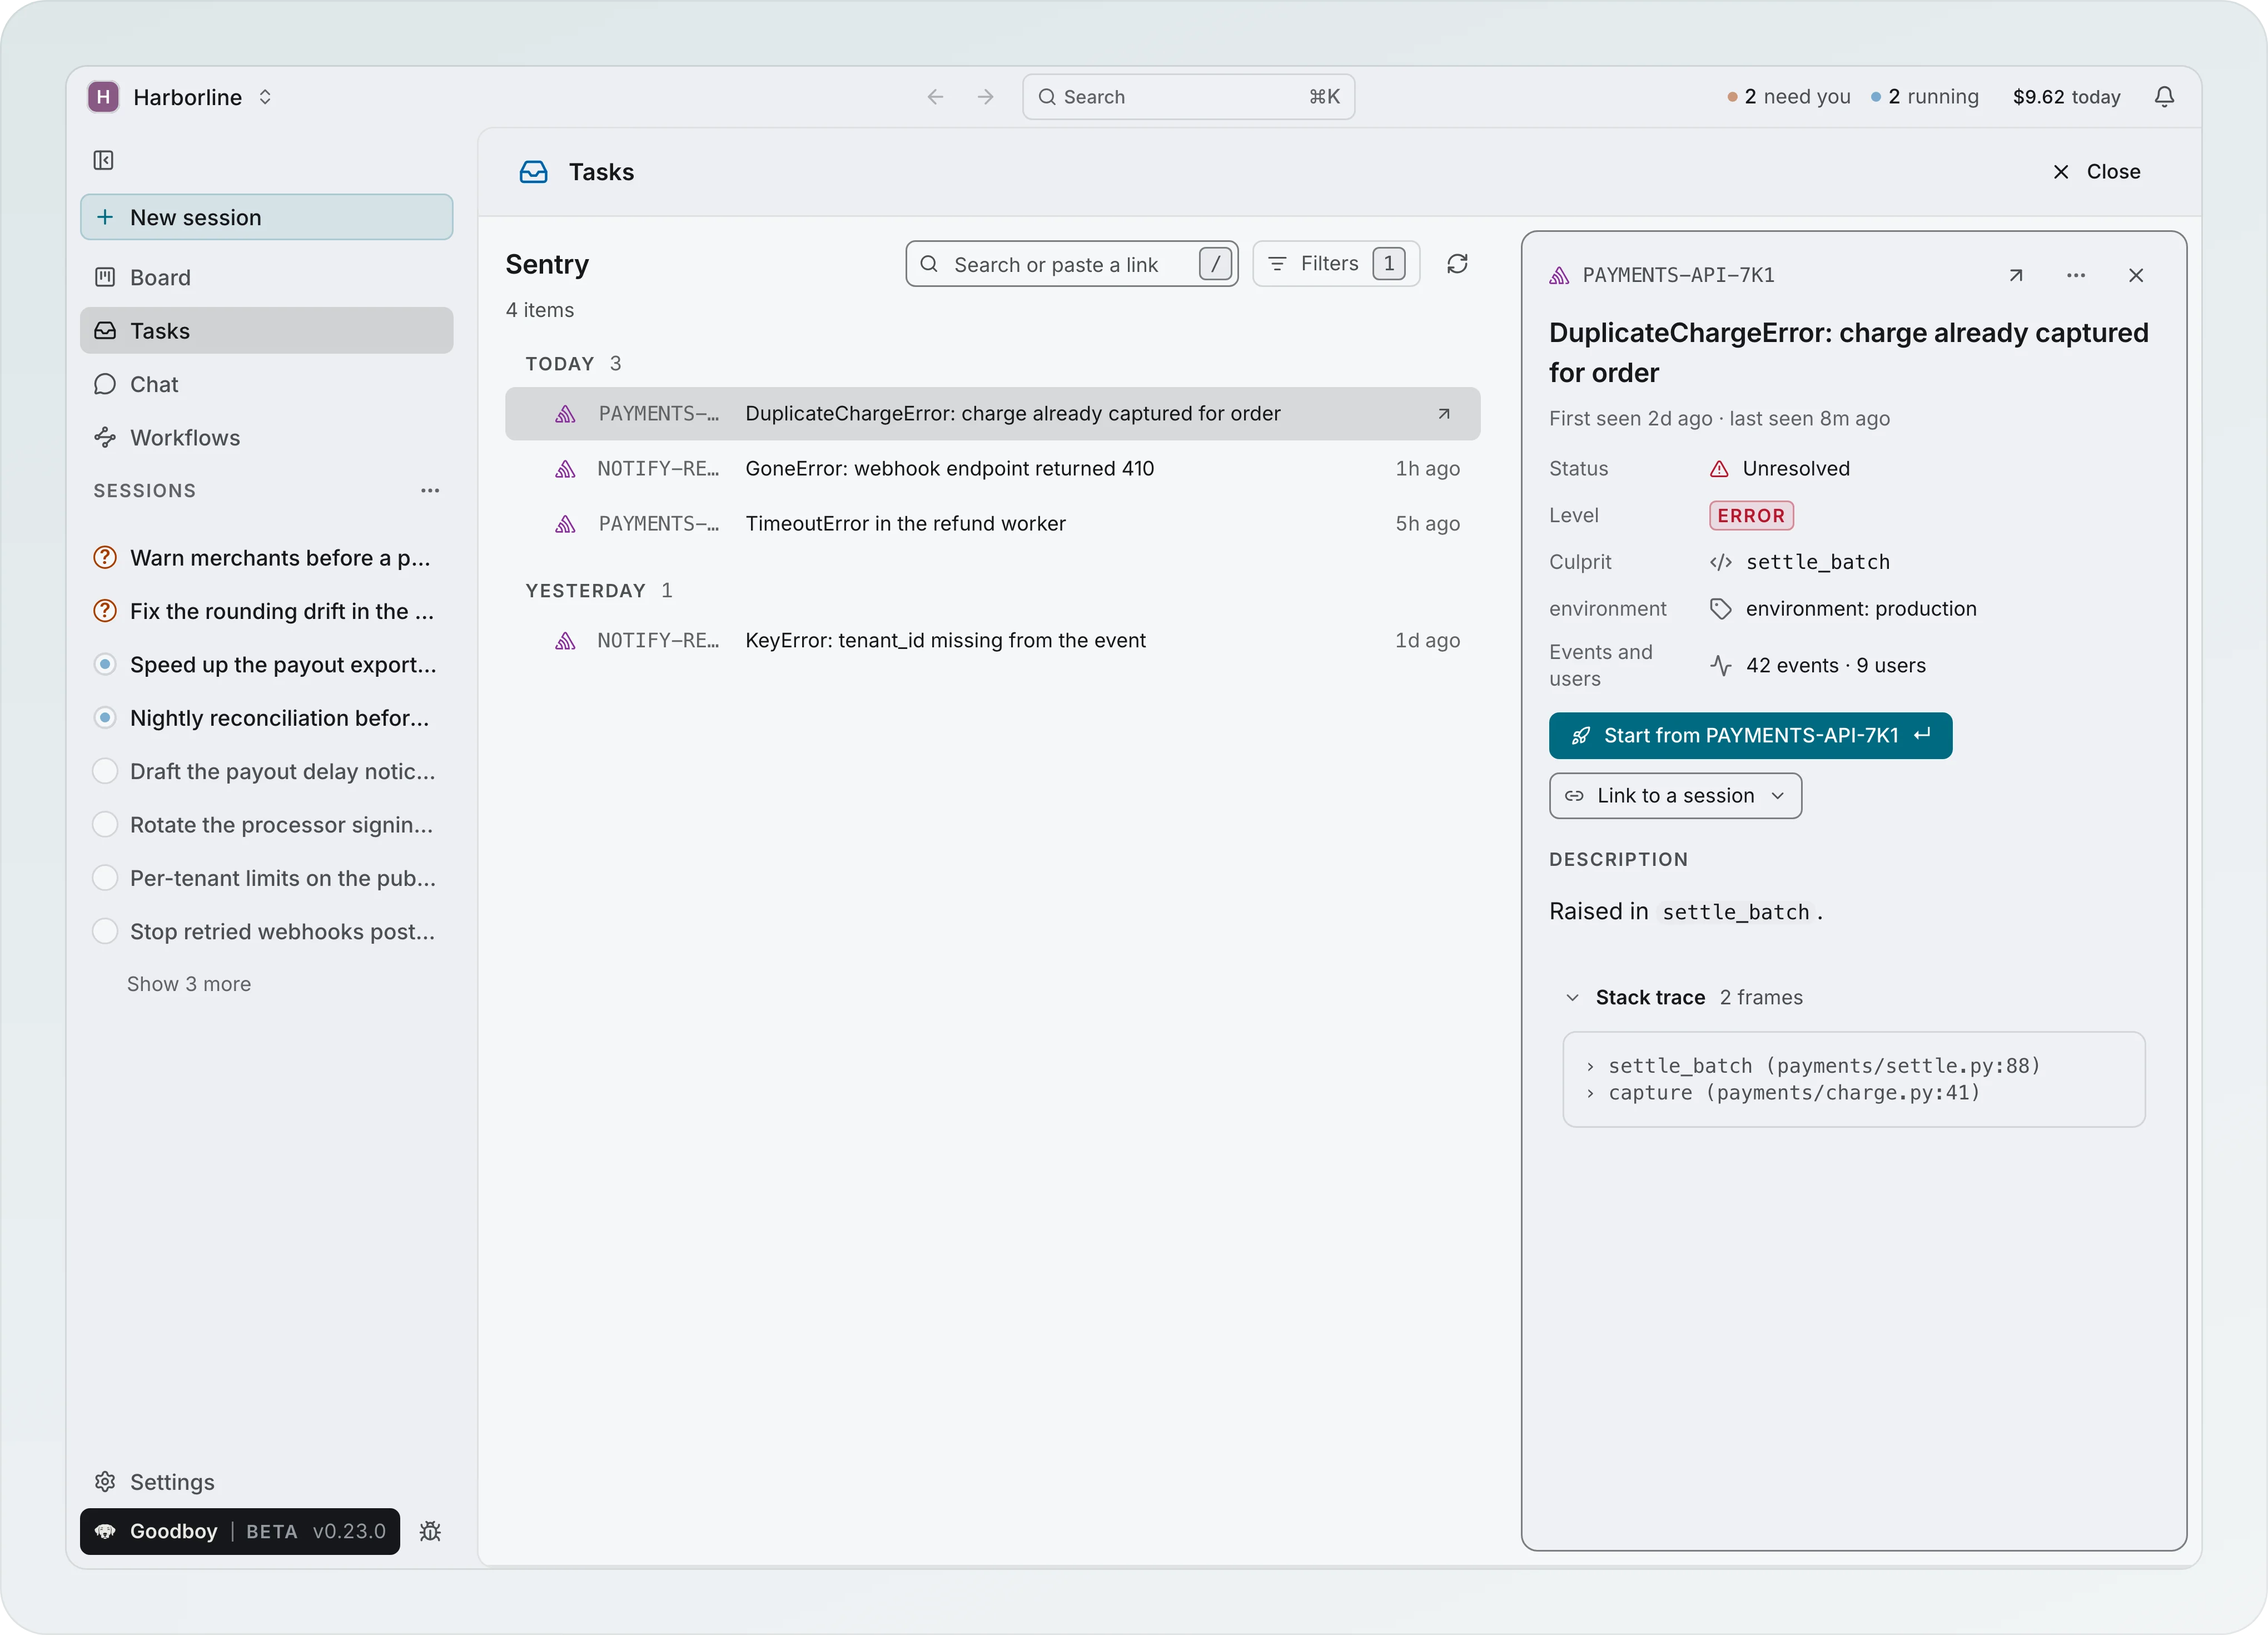Image resolution: width=2268 pixels, height=1635 pixels.
Task: Click status circle of Per-tenant limits
Action: [105, 878]
